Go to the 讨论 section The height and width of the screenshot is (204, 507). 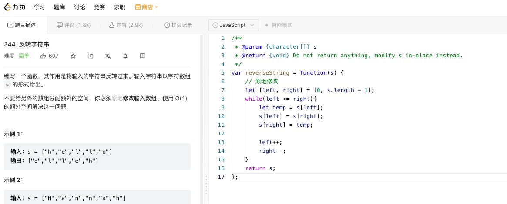pyautogui.click(x=79, y=7)
